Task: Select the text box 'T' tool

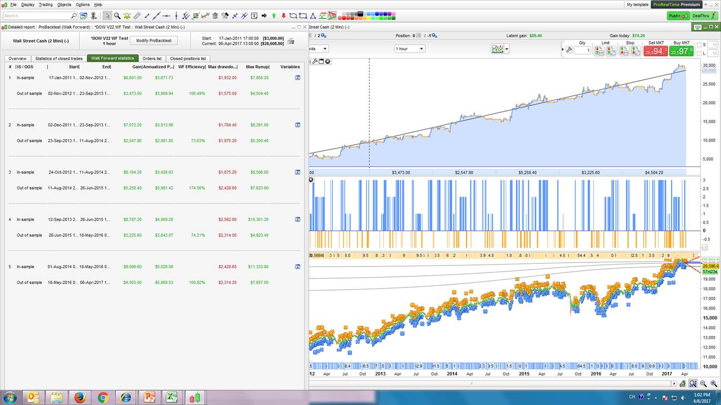Action: (254, 16)
